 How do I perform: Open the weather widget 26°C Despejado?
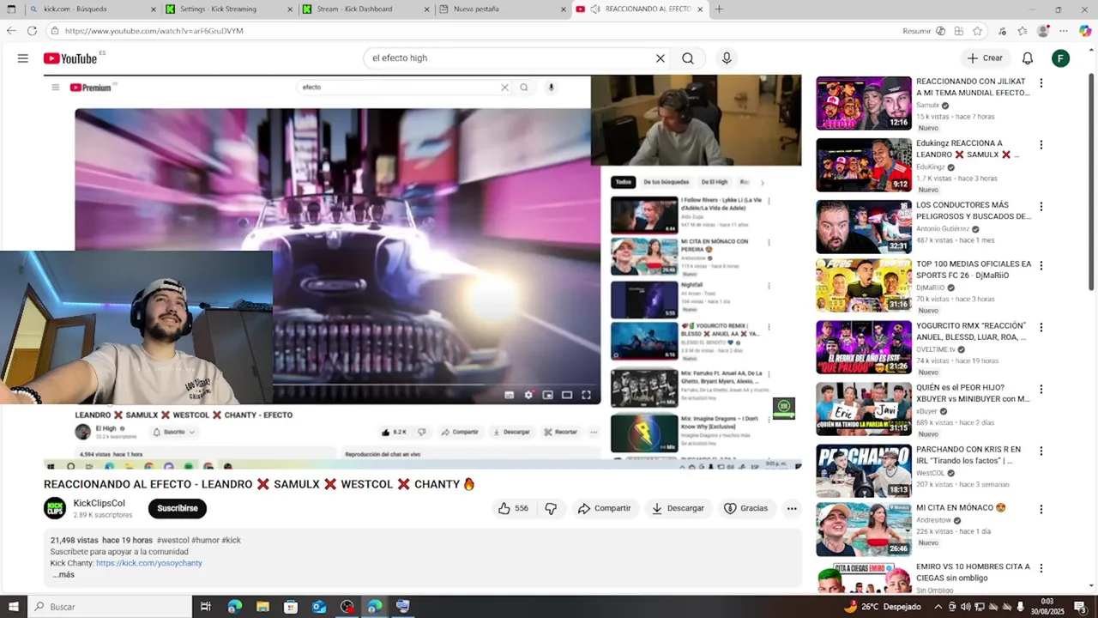[x=883, y=607]
